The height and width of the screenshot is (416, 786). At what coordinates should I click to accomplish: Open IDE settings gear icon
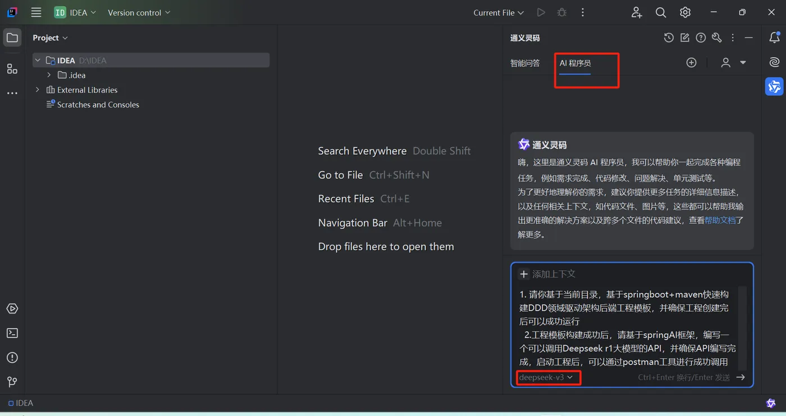click(685, 12)
